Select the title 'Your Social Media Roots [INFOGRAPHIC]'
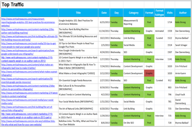Screen dimensions: 192x127 78,101
